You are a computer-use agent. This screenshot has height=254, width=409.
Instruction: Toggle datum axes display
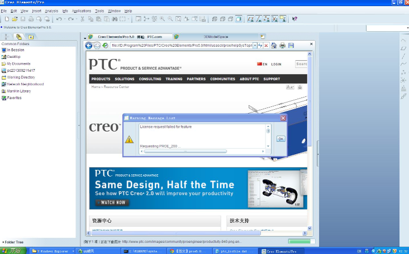click(259, 19)
